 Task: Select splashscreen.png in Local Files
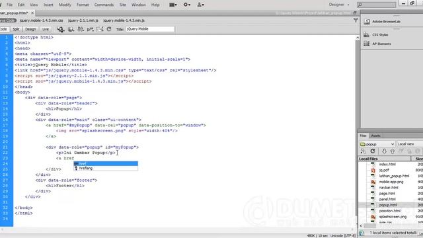(393, 217)
